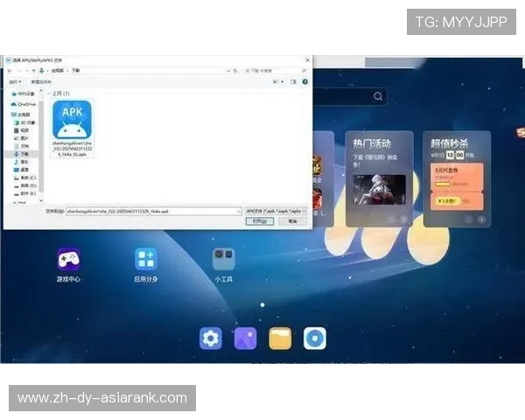
Task: Open the 热门活动 game artwork image
Action: point(380,189)
